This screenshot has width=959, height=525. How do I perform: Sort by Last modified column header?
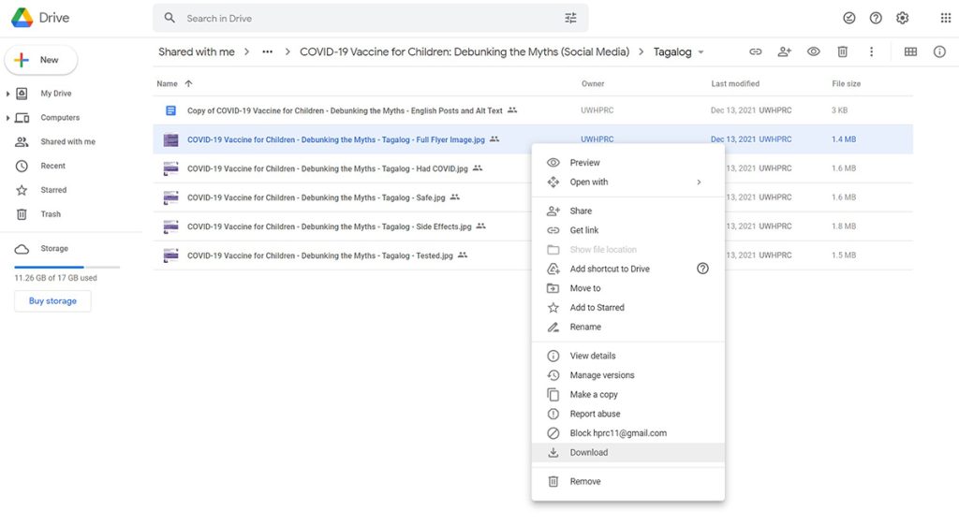pos(735,83)
